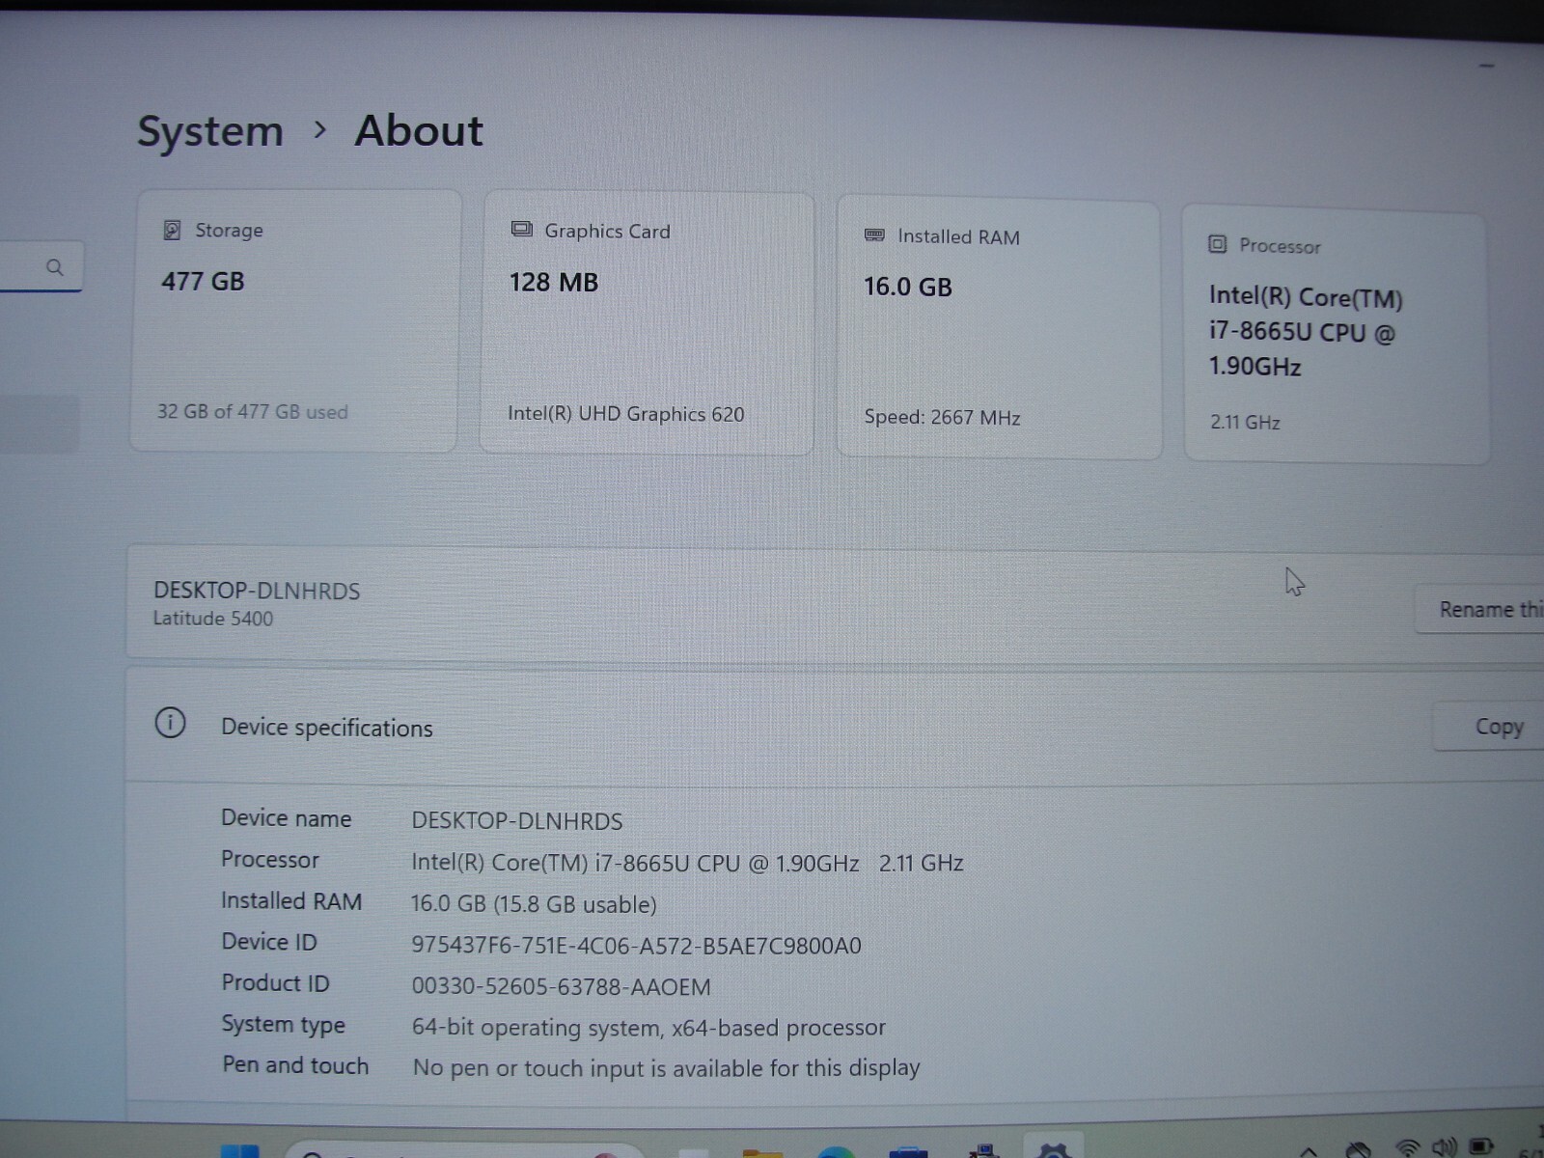
Task: Click the battery icon in system tray
Action: [1481, 1147]
